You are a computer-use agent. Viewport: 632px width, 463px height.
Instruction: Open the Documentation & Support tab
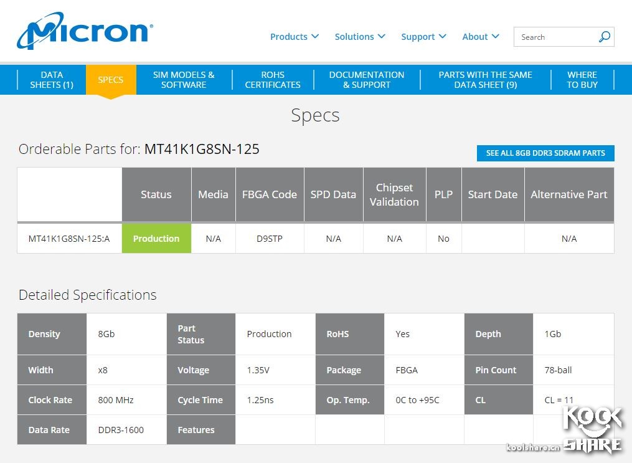[366, 80]
